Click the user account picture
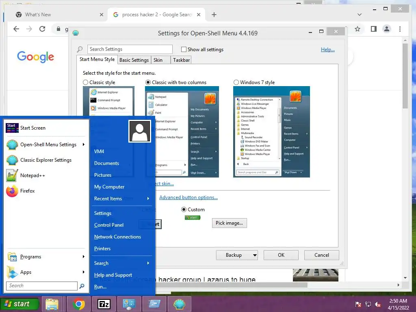 pyautogui.click(x=140, y=131)
